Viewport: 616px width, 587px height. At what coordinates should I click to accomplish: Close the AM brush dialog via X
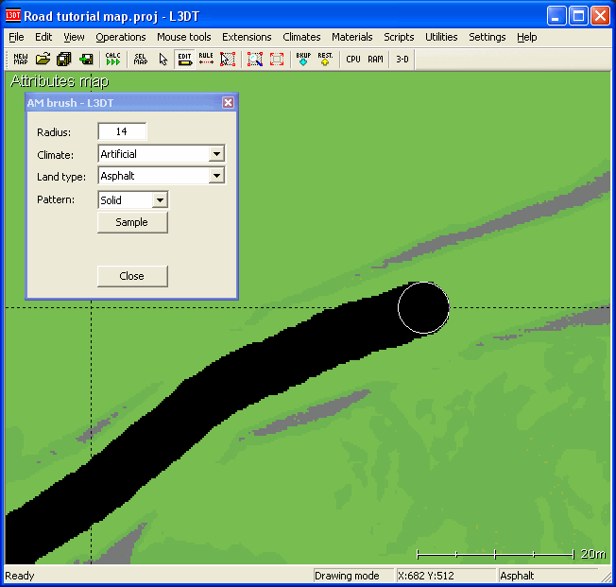(228, 102)
